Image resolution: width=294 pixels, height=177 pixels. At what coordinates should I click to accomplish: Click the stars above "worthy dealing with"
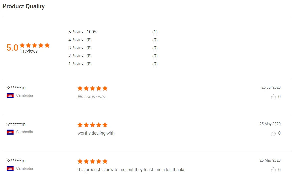[x=92, y=125]
